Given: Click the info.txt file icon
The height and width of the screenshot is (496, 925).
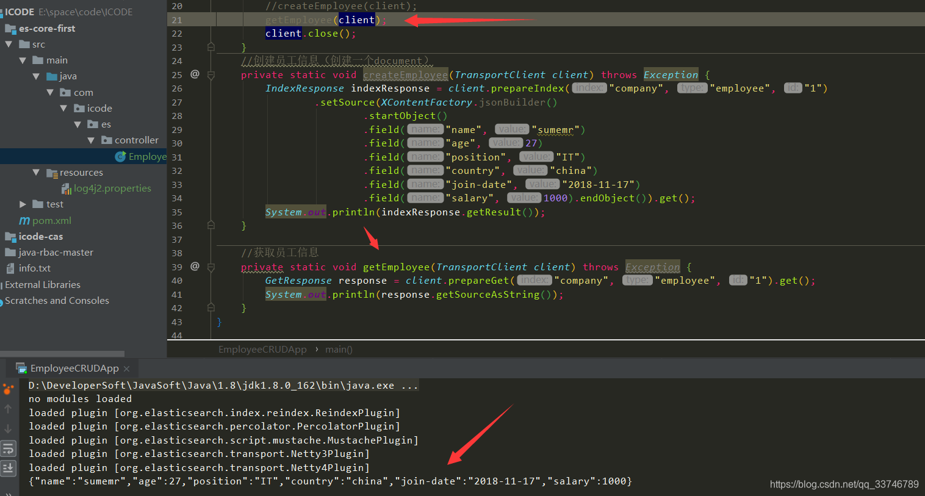Looking at the screenshot, I should click(x=10, y=268).
